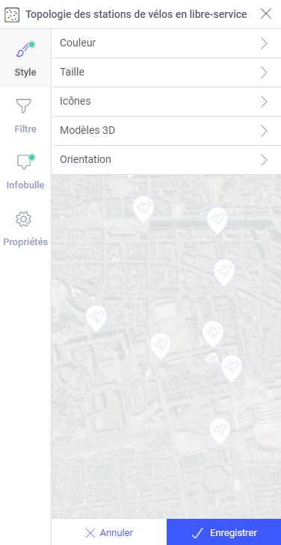Viewport: 281px width, 545px height.
Task: Expand the Couleur style section
Action: click(167, 43)
